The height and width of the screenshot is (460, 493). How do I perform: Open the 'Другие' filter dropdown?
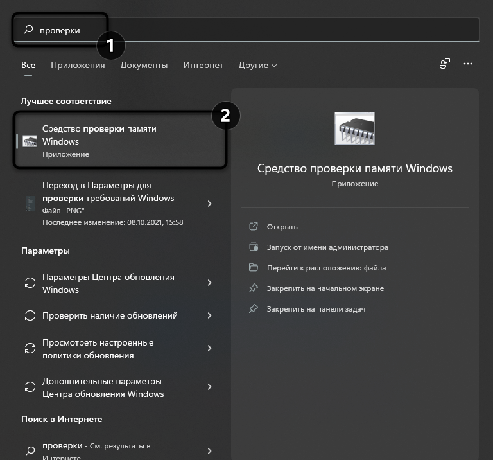(x=257, y=65)
